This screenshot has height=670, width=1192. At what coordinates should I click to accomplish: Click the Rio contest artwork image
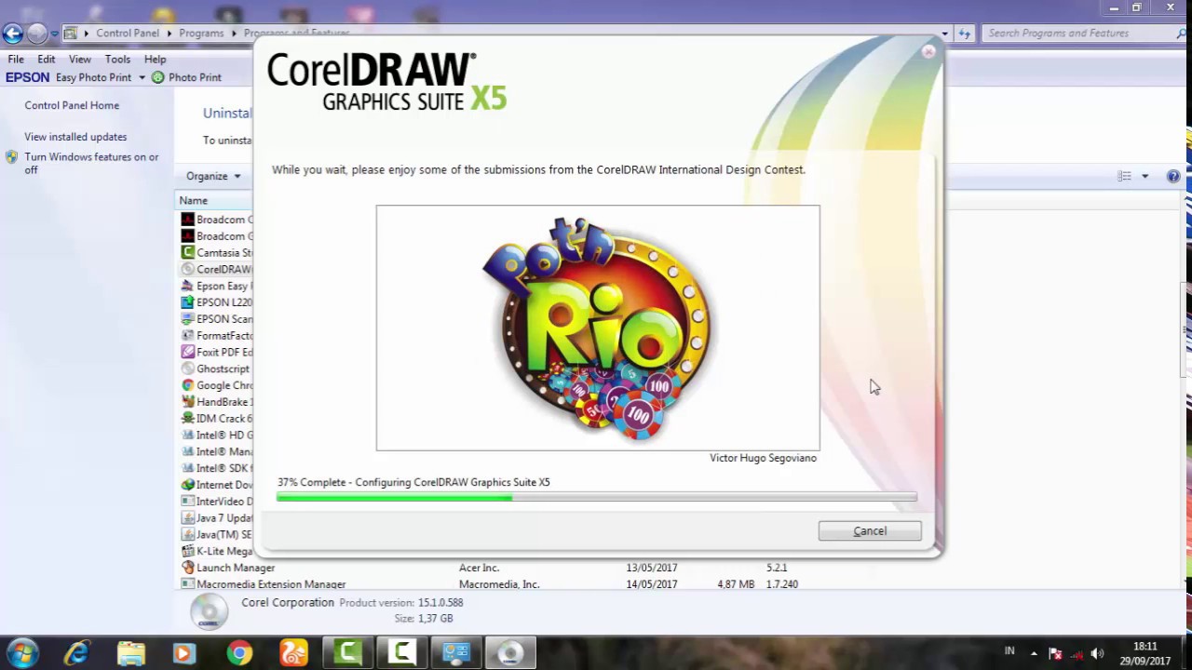pos(598,328)
